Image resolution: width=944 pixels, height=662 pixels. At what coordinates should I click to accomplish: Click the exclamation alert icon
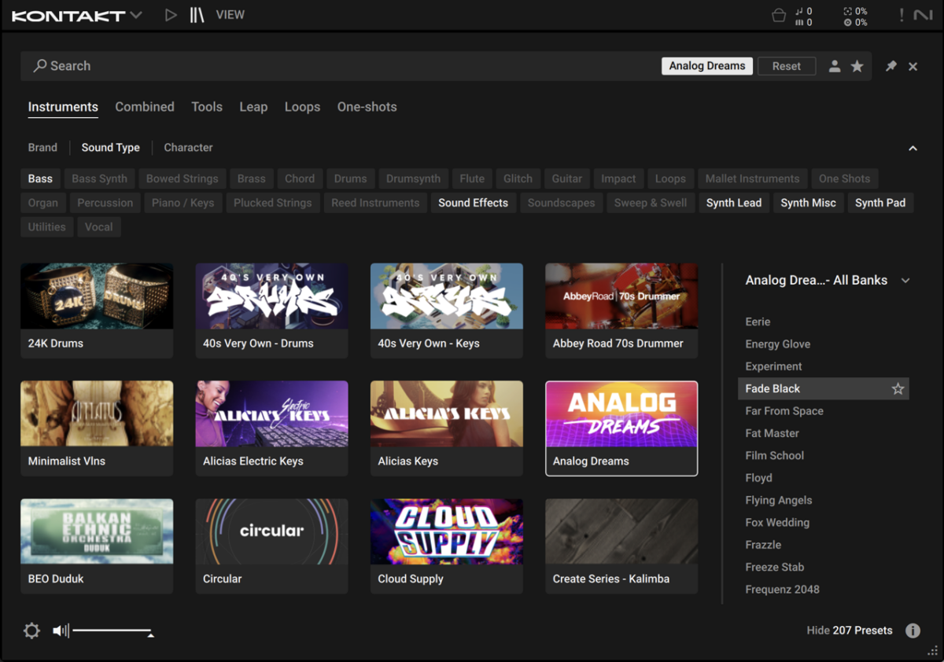(x=902, y=15)
